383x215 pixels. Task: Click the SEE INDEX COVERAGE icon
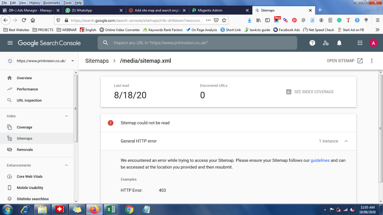288,92
